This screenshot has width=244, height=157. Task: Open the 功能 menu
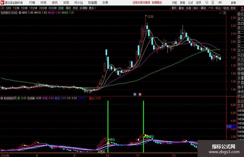(175, 3)
